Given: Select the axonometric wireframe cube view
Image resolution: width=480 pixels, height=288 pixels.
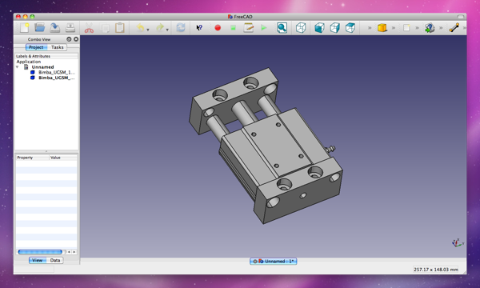Looking at the screenshot, I should click(x=301, y=28).
